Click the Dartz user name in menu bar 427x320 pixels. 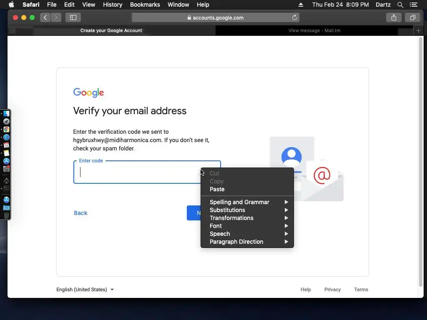(383, 5)
